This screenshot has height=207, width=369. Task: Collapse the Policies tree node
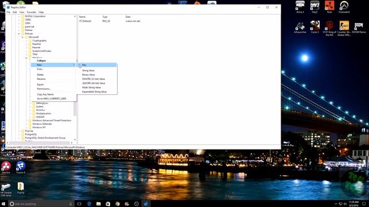tap(19, 34)
